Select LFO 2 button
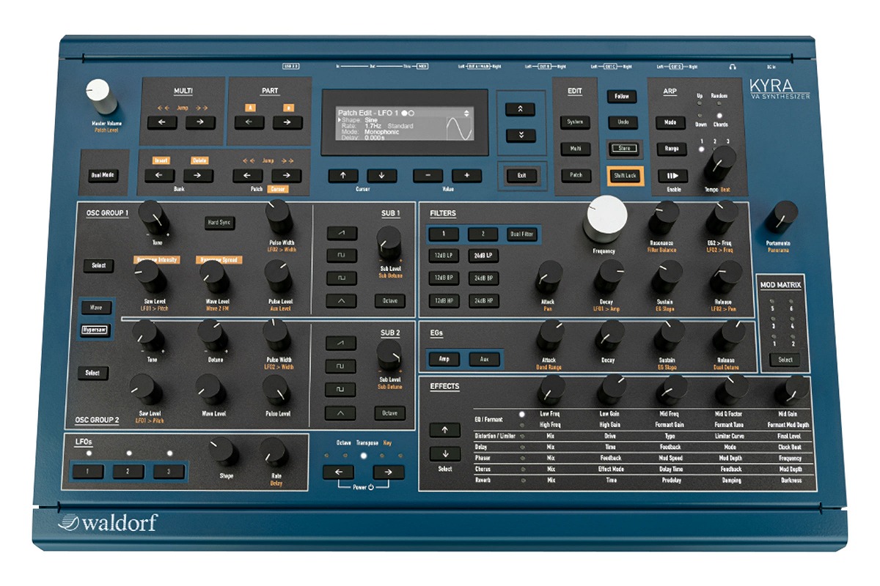 (x=128, y=472)
